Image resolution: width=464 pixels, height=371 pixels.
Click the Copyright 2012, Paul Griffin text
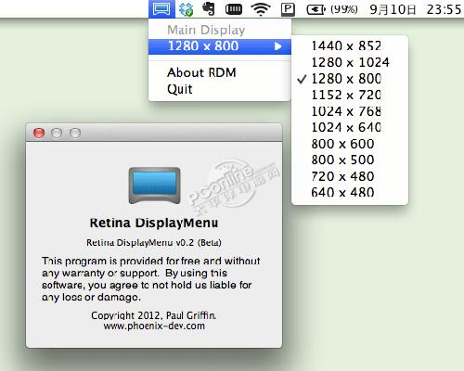pyautogui.click(x=154, y=315)
